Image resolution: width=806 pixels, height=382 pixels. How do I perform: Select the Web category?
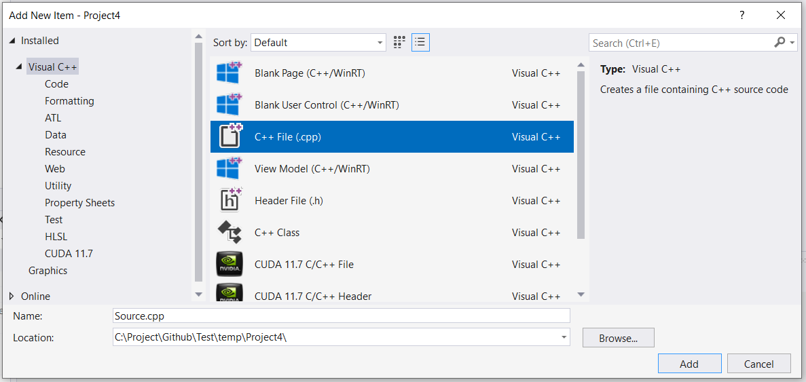pyautogui.click(x=55, y=168)
